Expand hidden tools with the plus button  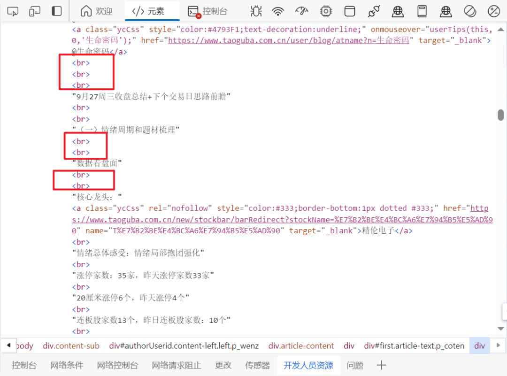(x=381, y=365)
